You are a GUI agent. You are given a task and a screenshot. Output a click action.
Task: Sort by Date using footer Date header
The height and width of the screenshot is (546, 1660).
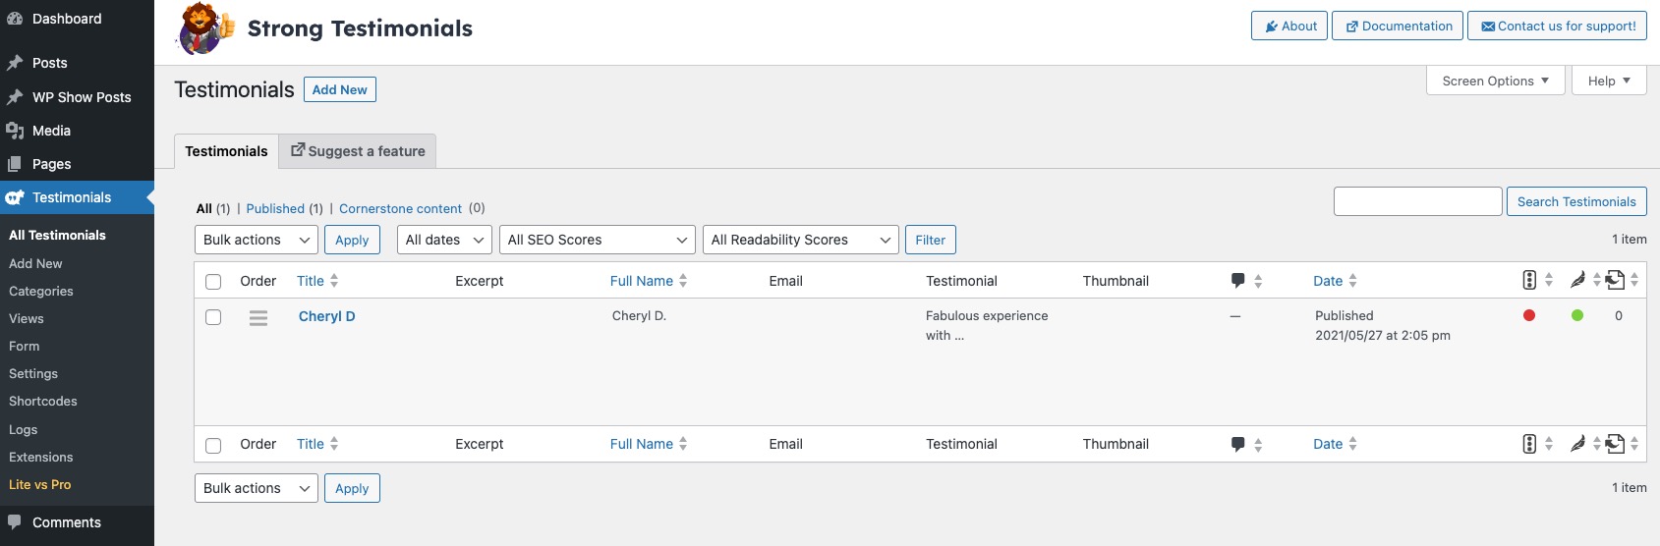click(x=1328, y=444)
